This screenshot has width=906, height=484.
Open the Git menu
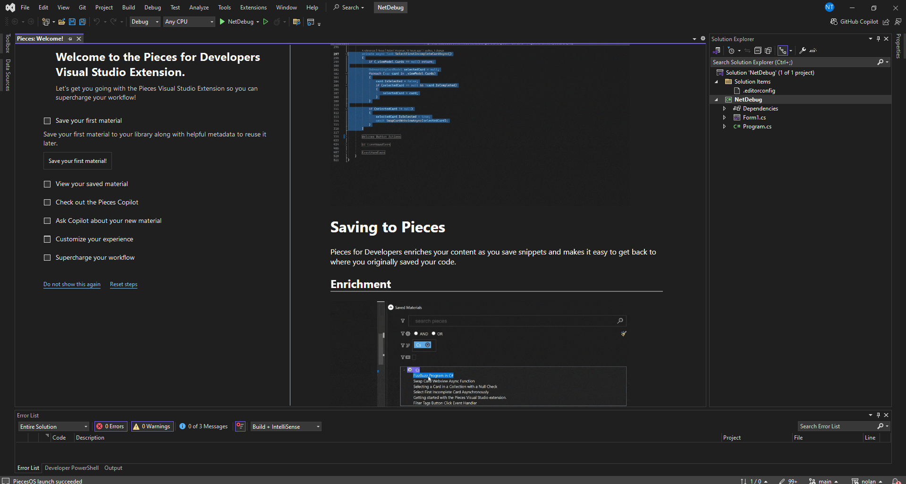[82, 8]
